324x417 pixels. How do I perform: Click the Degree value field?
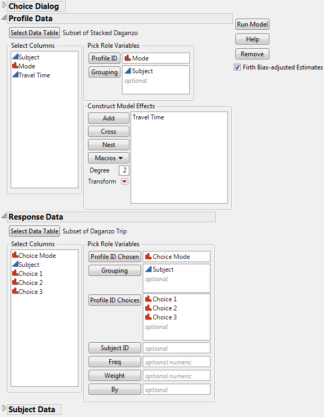click(x=124, y=170)
